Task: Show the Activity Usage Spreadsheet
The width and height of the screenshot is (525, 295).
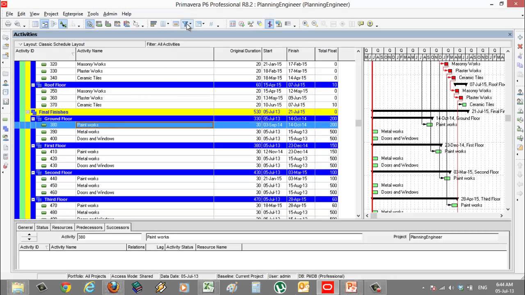Action: pos(99,24)
